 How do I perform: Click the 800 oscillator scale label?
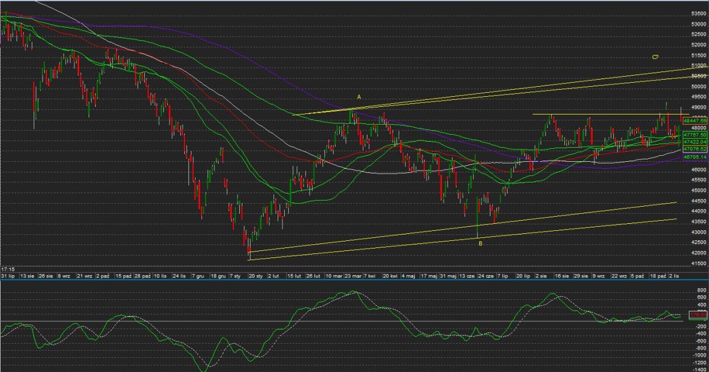[x=701, y=291]
